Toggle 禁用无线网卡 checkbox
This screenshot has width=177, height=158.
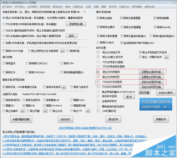[x=24, y=100]
